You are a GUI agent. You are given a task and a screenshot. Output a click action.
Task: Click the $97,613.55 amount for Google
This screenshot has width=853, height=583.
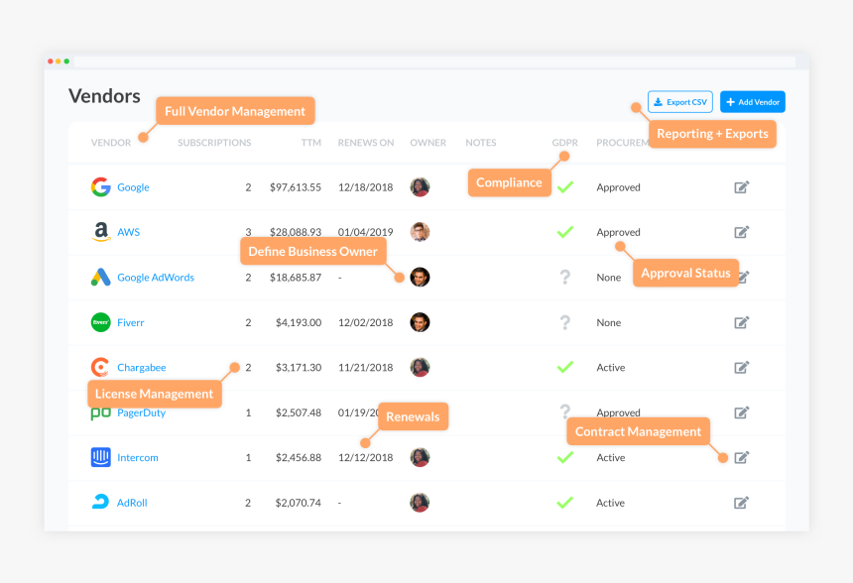tap(296, 187)
